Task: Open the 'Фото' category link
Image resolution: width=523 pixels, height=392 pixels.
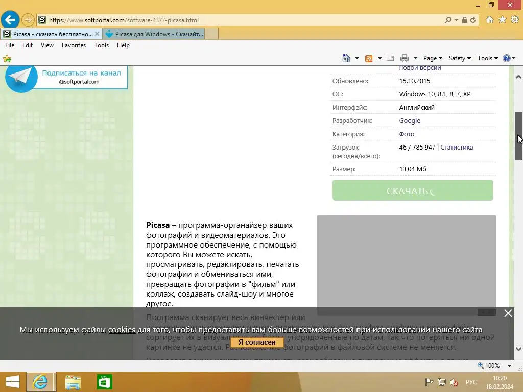Action: (x=407, y=134)
